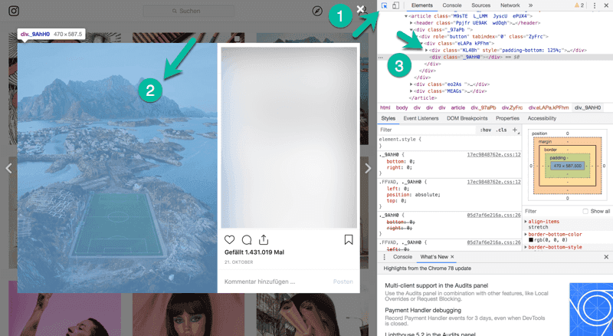
Task: Select the html breadcrumb
Action: coord(385,107)
